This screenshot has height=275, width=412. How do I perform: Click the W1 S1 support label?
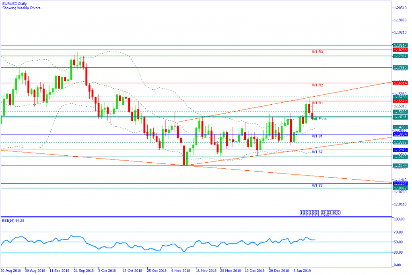317,136
